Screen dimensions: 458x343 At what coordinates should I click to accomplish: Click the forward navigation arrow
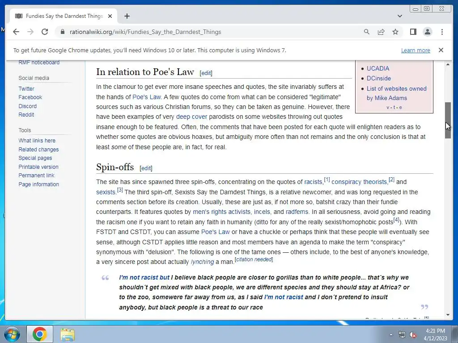pos(30,32)
